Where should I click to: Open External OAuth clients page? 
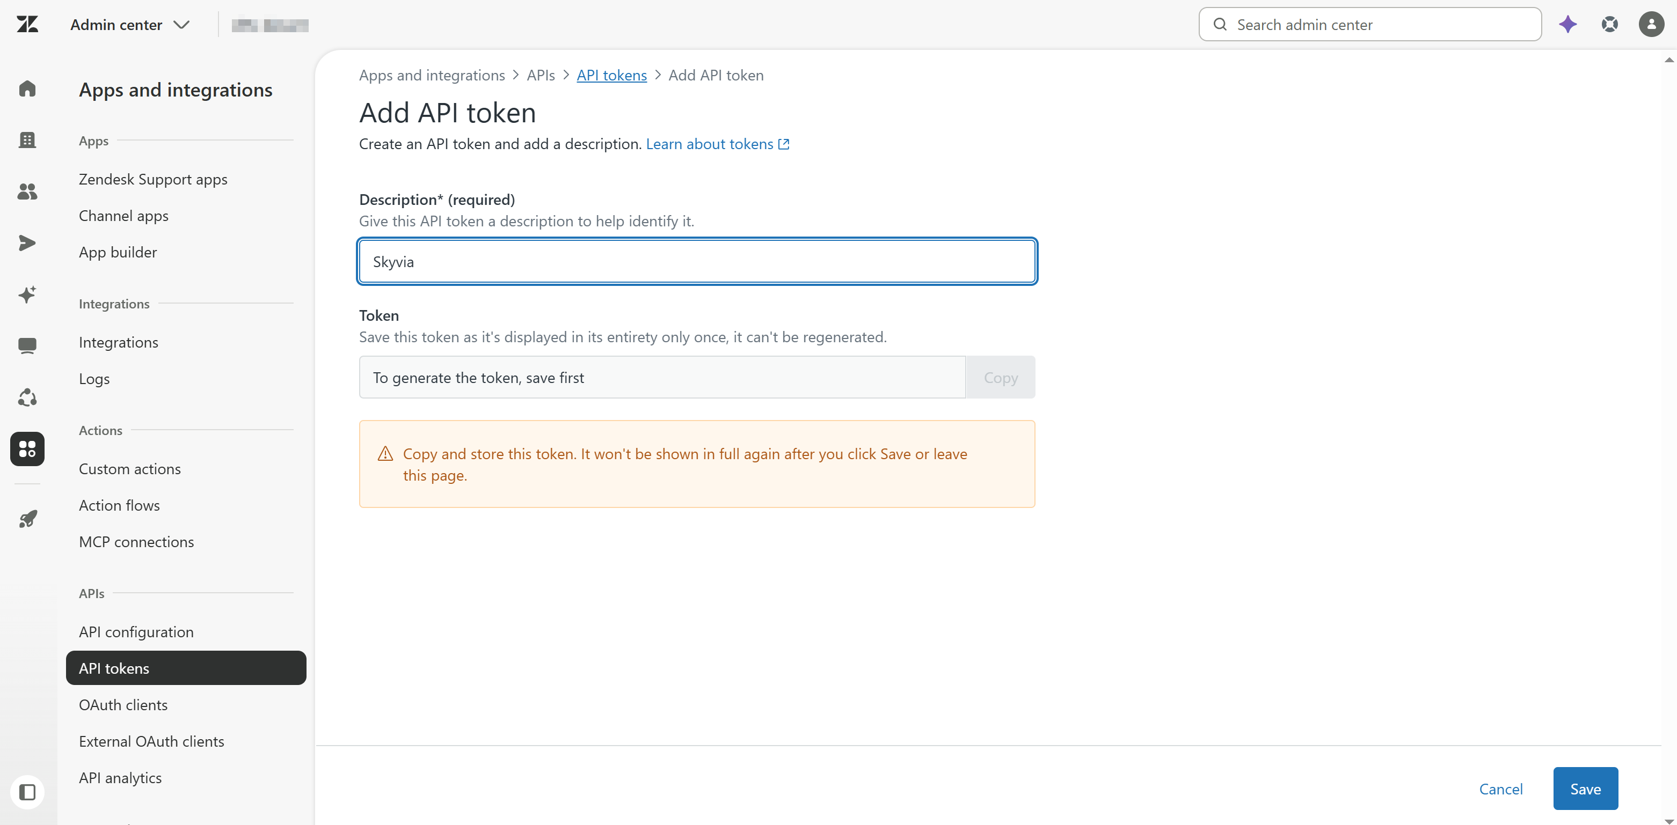coord(151,741)
